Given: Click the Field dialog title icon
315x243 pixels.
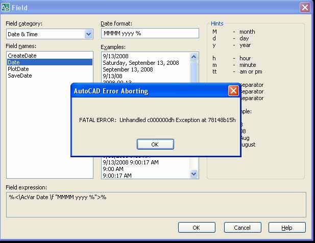Looking at the screenshot, I should click(x=5, y=8).
